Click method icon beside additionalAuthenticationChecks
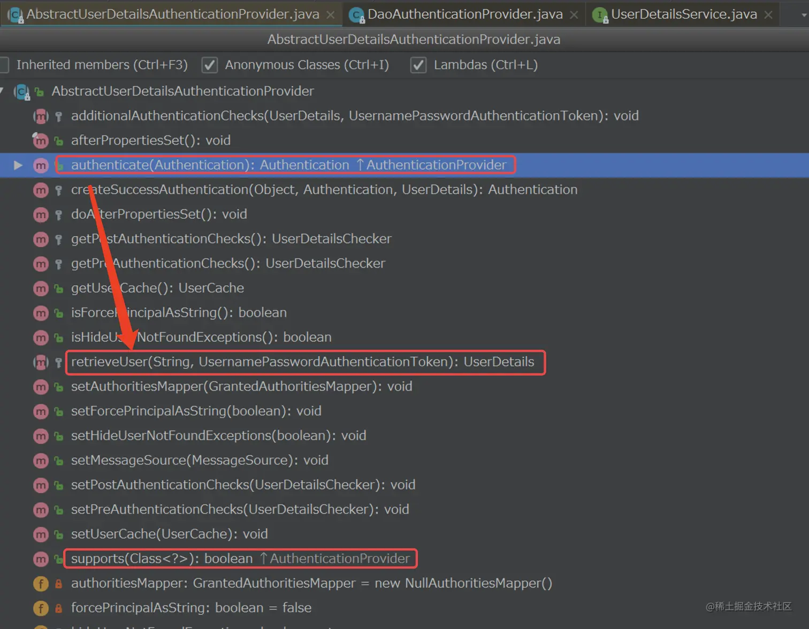Viewport: 809px width, 629px height. tap(41, 116)
